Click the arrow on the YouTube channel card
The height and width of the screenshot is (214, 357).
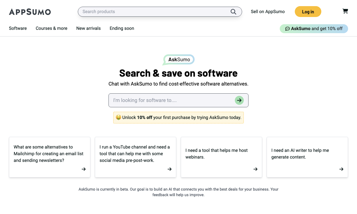click(170, 169)
